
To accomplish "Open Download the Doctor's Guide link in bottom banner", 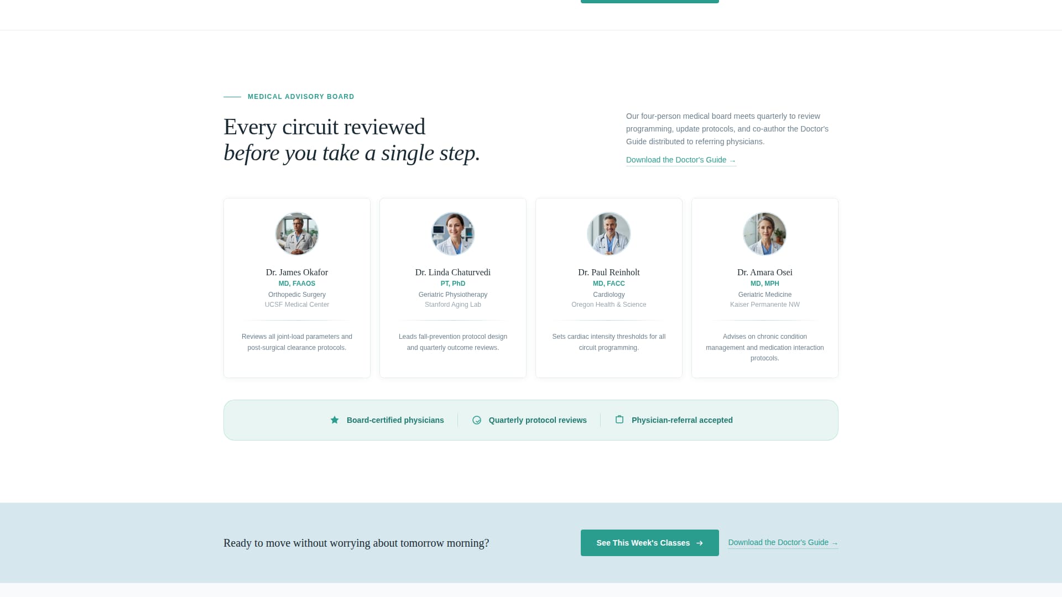I will coord(782,542).
